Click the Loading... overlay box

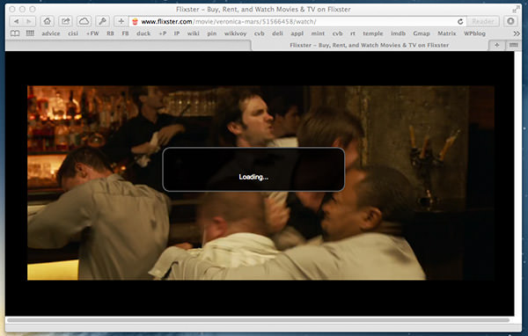point(253,170)
